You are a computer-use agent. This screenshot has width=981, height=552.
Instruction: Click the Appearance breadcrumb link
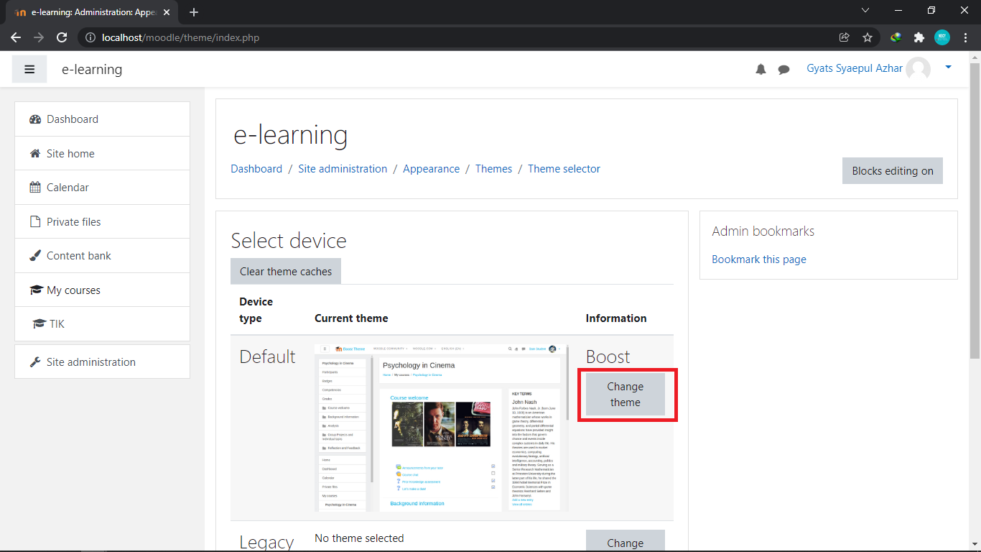click(431, 169)
